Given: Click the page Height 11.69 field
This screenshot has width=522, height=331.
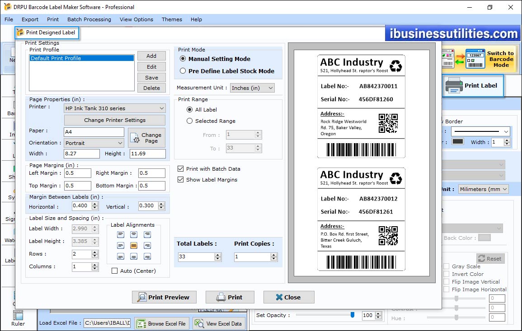Looking at the screenshot, I should coord(147,154).
